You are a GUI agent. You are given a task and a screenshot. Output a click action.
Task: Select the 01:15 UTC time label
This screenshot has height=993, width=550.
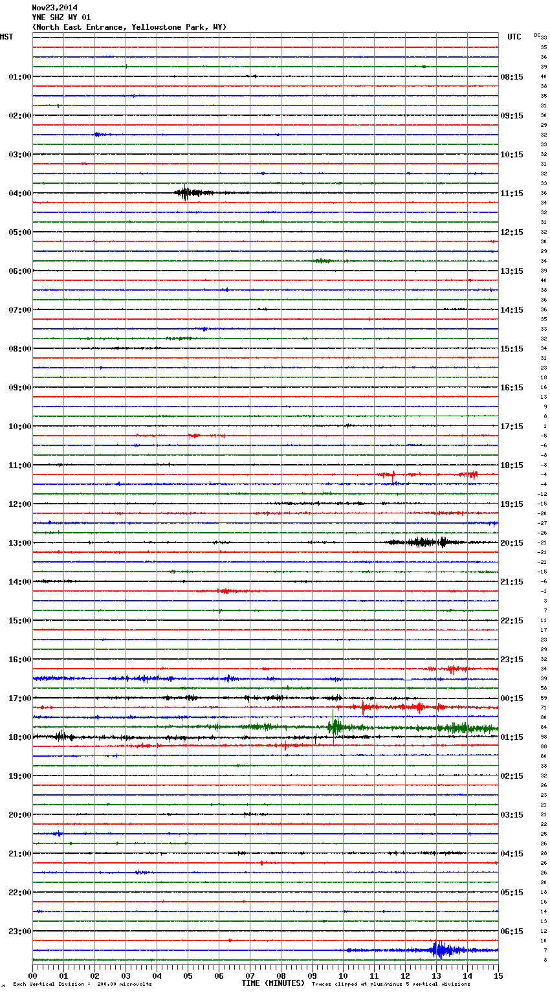(x=512, y=737)
